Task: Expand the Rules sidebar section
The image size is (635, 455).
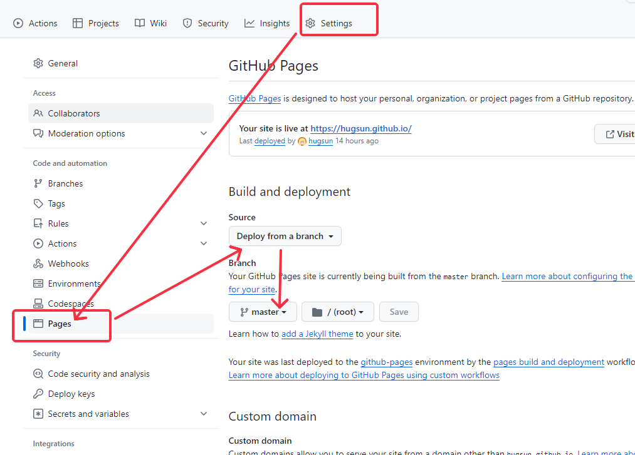Action: (203, 223)
